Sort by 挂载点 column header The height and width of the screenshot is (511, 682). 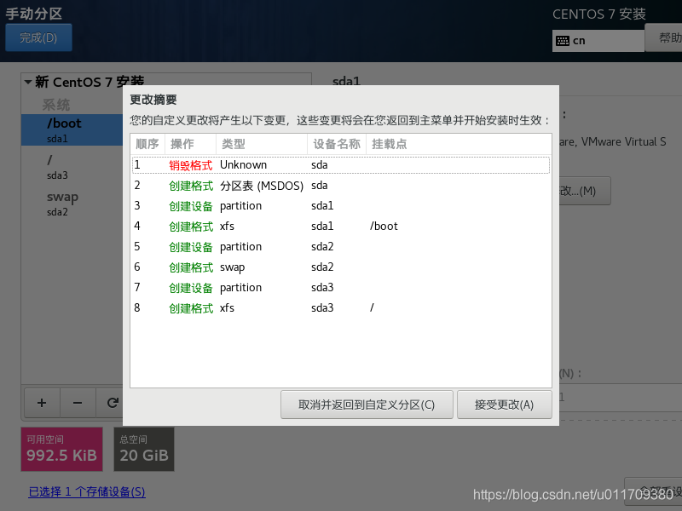pyautogui.click(x=459, y=144)
